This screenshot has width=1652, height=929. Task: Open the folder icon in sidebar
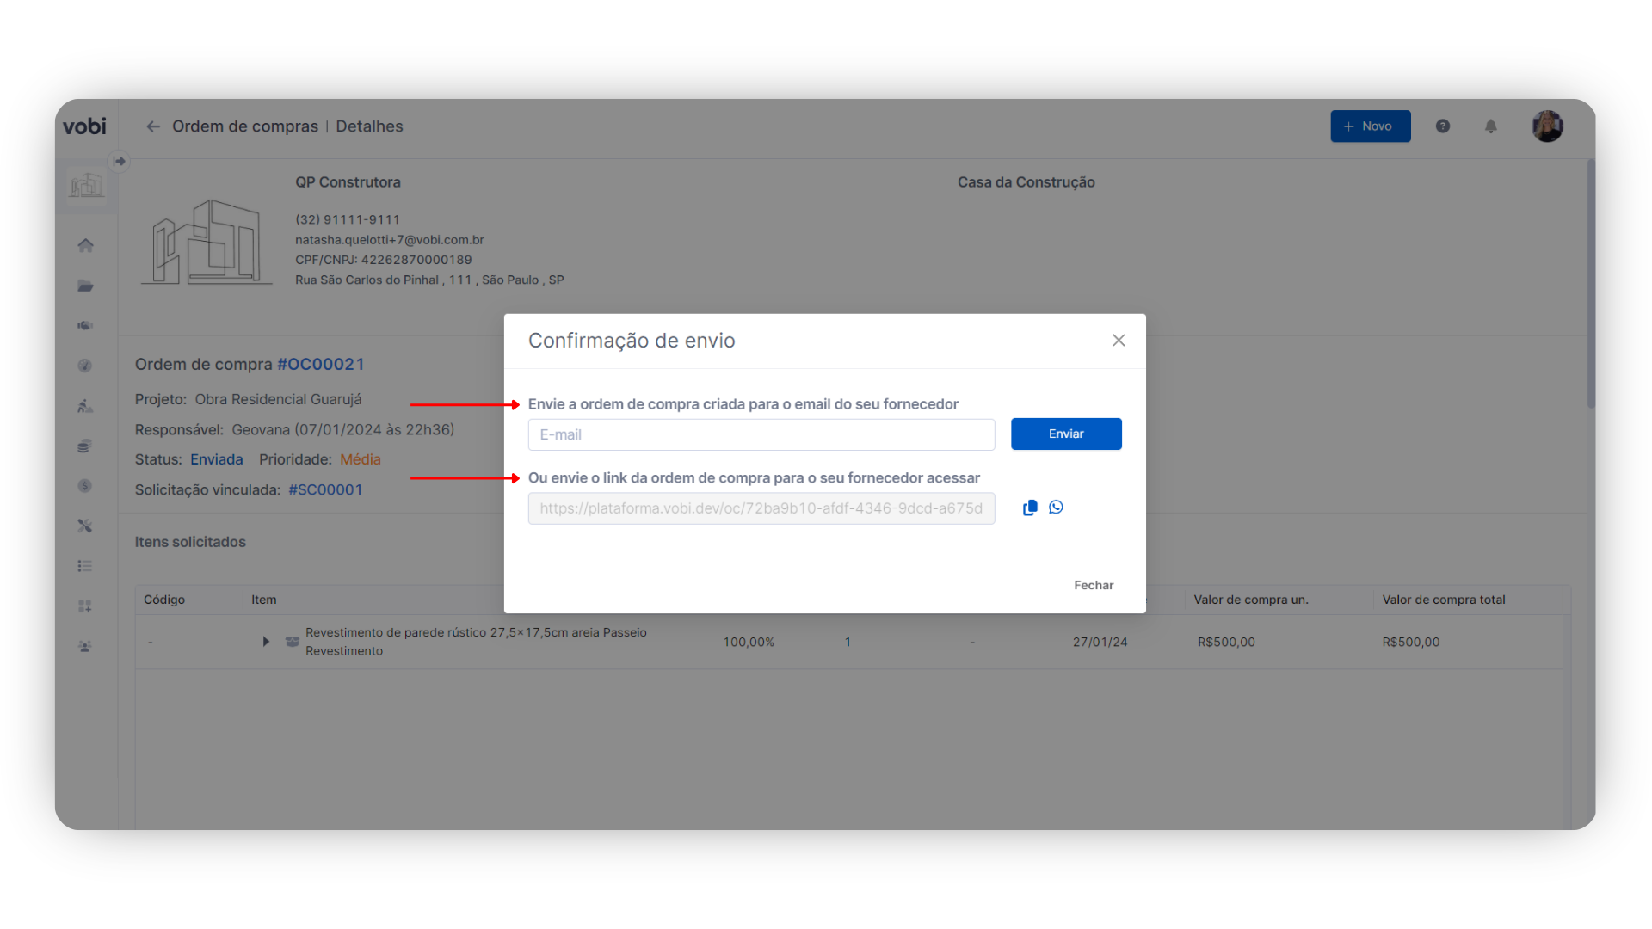click(85, 286)
